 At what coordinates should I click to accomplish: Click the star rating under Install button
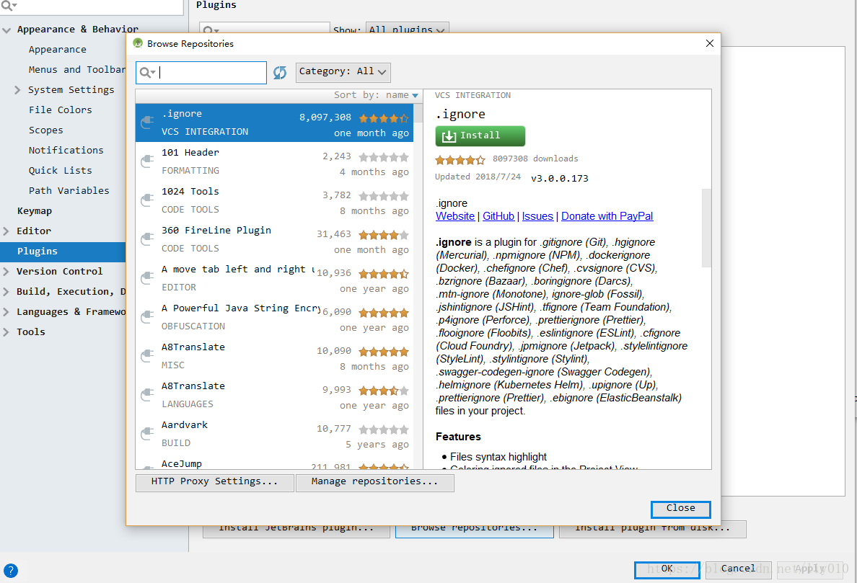pyautogui.click(x=460, y=159)
